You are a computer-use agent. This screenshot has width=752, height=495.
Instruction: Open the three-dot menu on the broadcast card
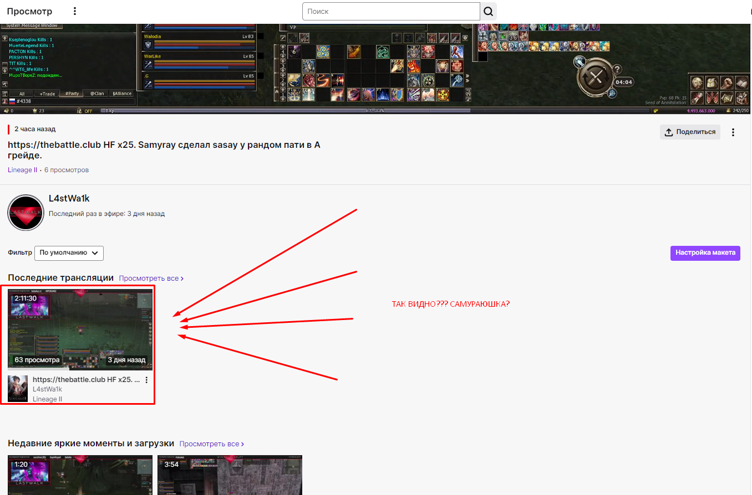tap(146, 380)
